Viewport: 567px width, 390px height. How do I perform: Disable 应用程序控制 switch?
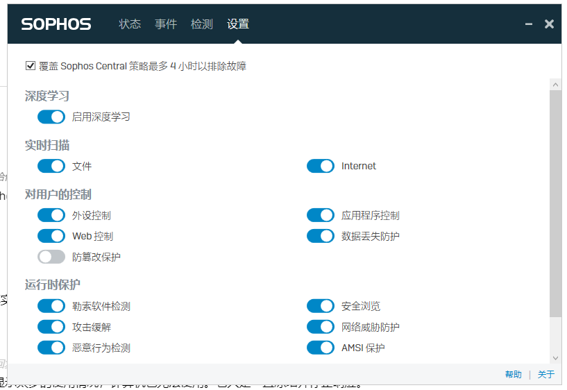tap(321, 215)
